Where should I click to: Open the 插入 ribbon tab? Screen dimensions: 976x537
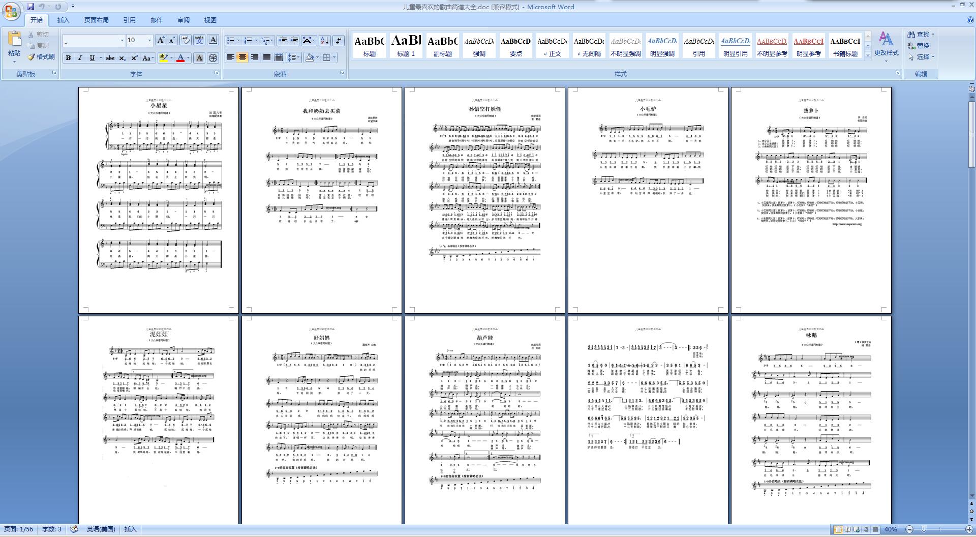63,20
